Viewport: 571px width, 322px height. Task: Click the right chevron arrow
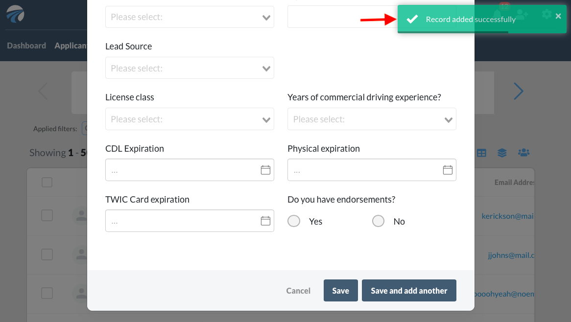518,91
